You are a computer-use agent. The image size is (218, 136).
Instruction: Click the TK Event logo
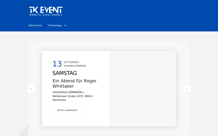point(46,11)
